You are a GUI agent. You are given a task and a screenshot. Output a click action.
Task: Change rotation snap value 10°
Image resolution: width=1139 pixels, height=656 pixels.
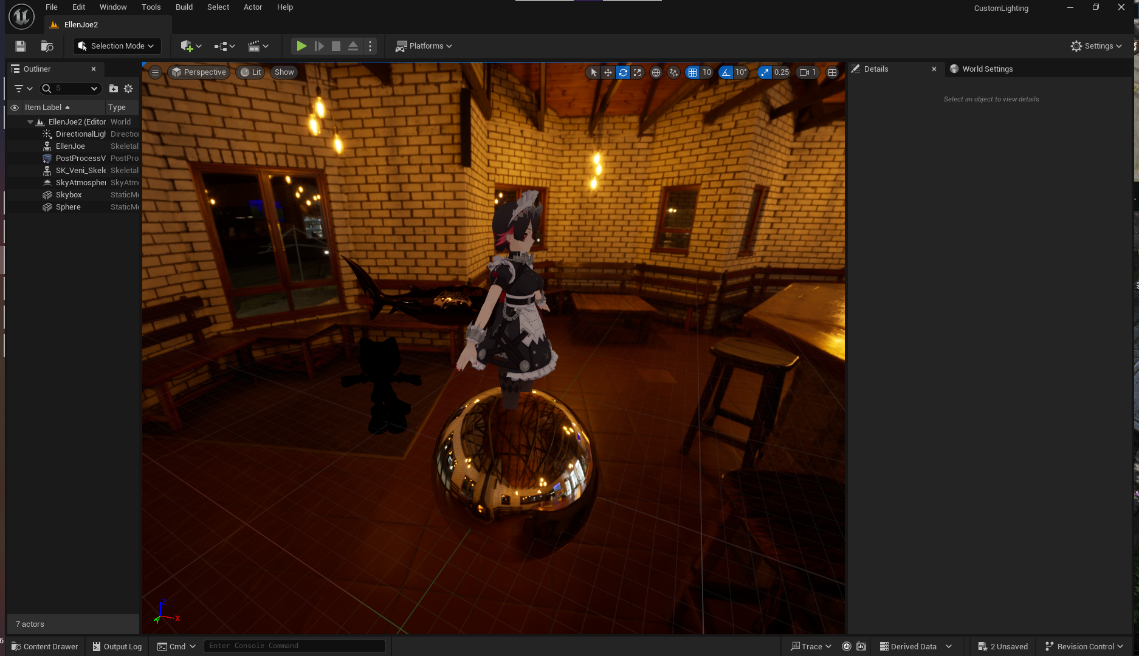[x=742, y=72]
